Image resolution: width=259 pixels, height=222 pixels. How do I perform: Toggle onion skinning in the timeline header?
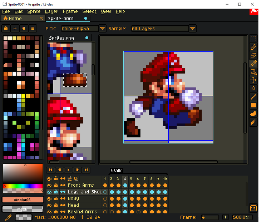click(x=76, y=179)
